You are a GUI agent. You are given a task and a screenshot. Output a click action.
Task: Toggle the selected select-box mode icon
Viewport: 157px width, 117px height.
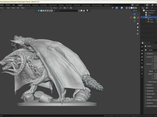point(41,11)
